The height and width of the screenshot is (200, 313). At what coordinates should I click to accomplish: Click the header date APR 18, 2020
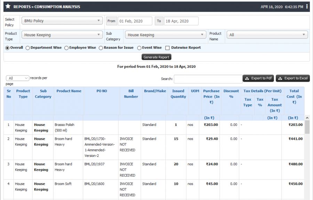[272, 7]
